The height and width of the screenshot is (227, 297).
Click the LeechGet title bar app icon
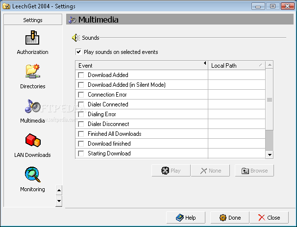tap(6, 6)
